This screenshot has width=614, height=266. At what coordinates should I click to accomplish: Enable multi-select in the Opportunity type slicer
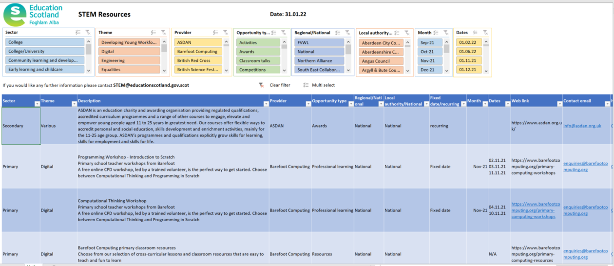(x=274, y=33)
